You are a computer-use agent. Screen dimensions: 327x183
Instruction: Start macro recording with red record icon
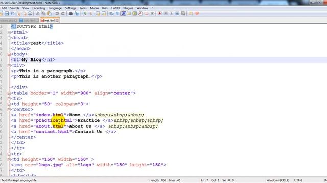coord(160,14)
